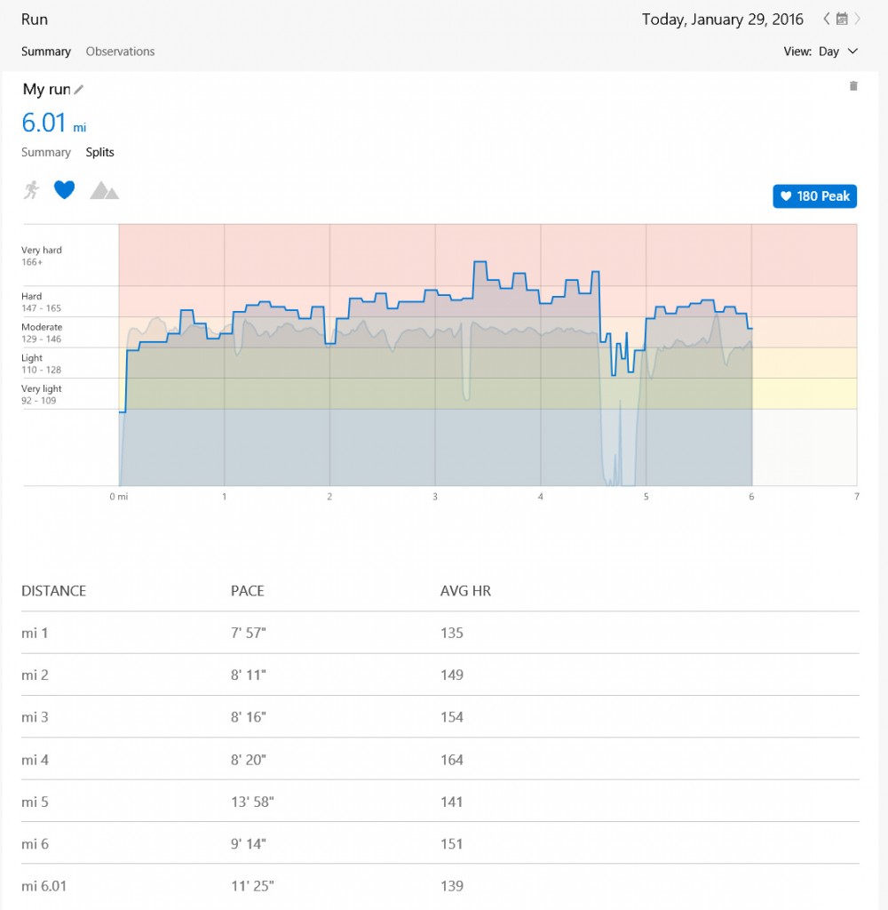The width and height of the screenshot is (888, 910).
Task: Select the Splits sub-tab
Action: (x=99, y=152)
